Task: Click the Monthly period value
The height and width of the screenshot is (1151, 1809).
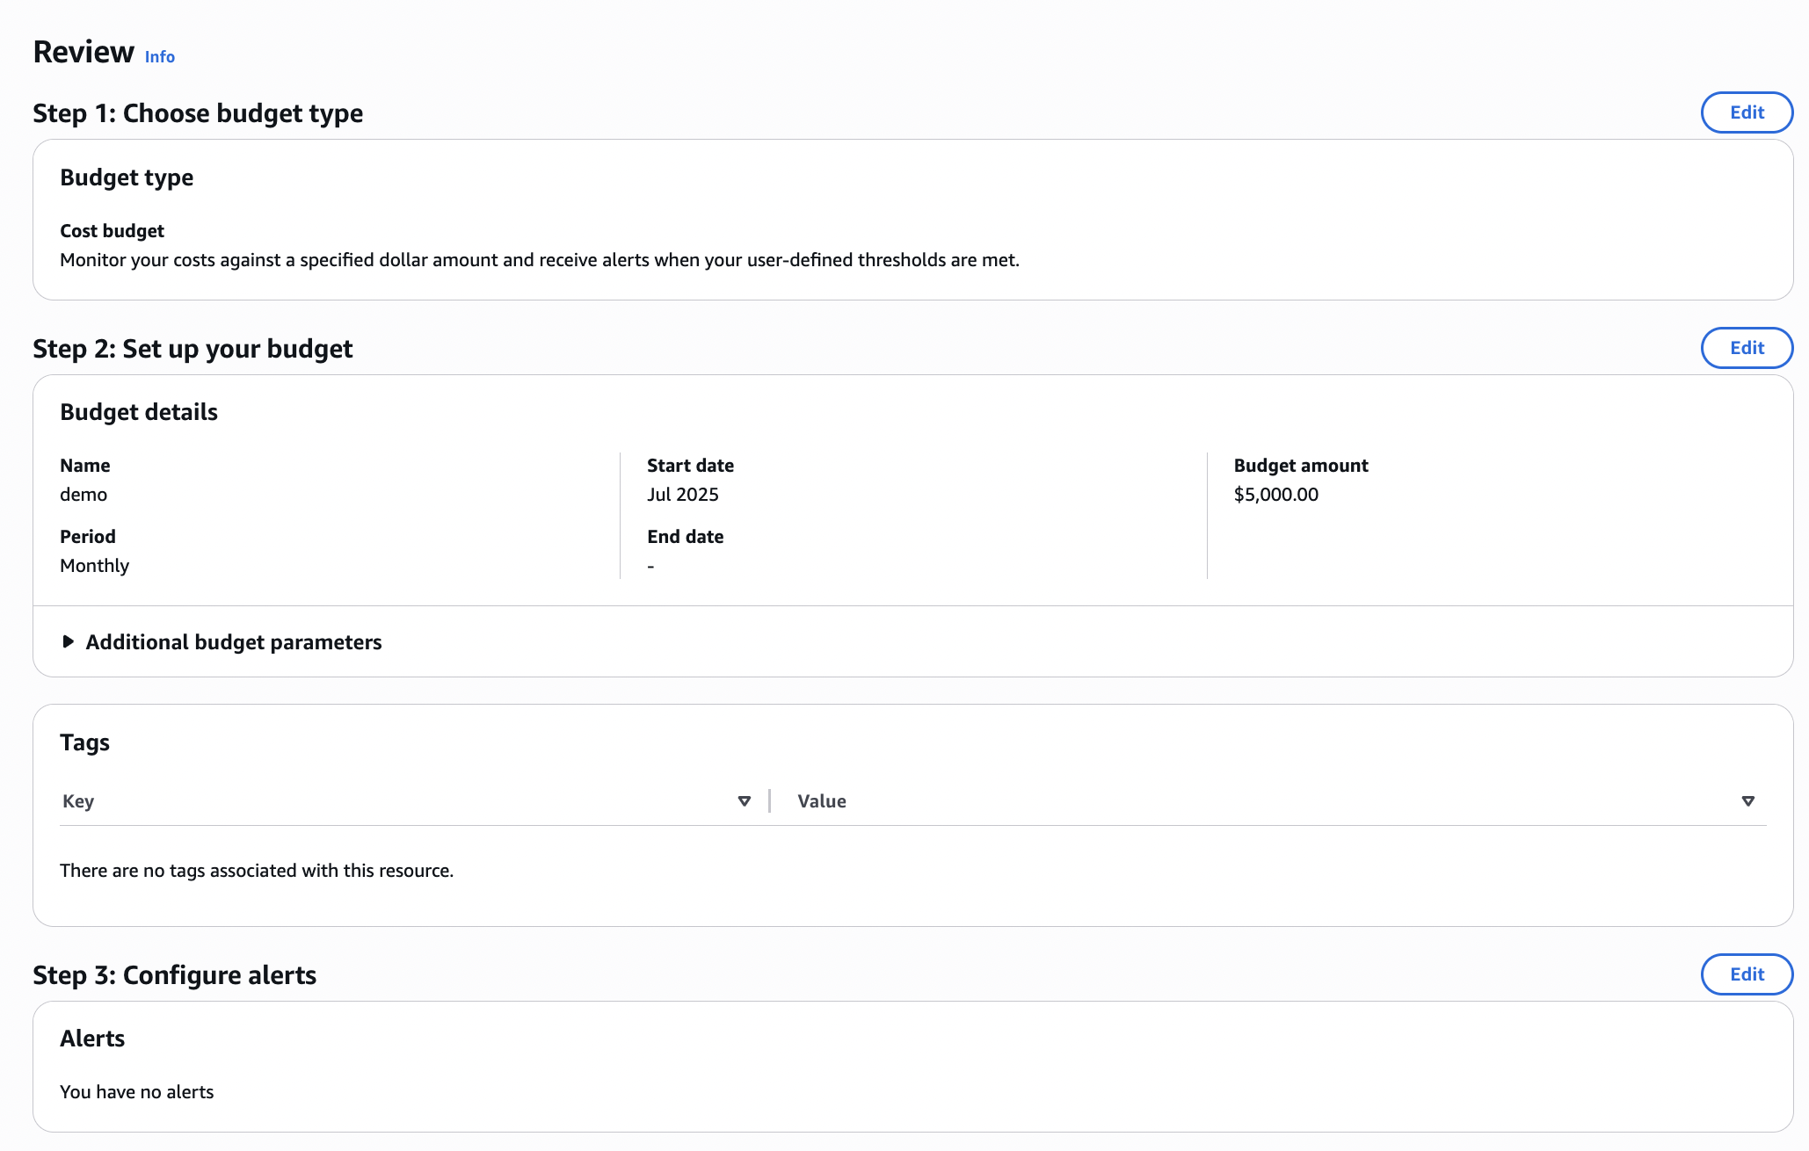Action: point(94,566)
